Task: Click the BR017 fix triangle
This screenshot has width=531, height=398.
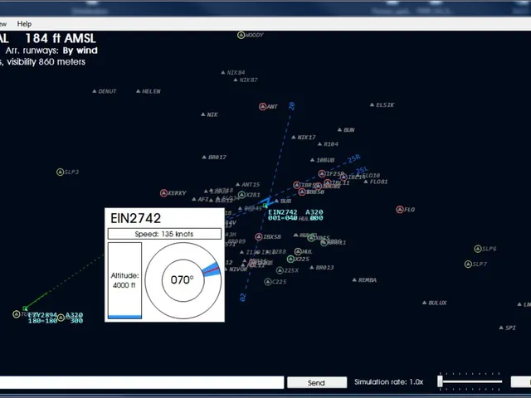Action: tap(204, 157)
